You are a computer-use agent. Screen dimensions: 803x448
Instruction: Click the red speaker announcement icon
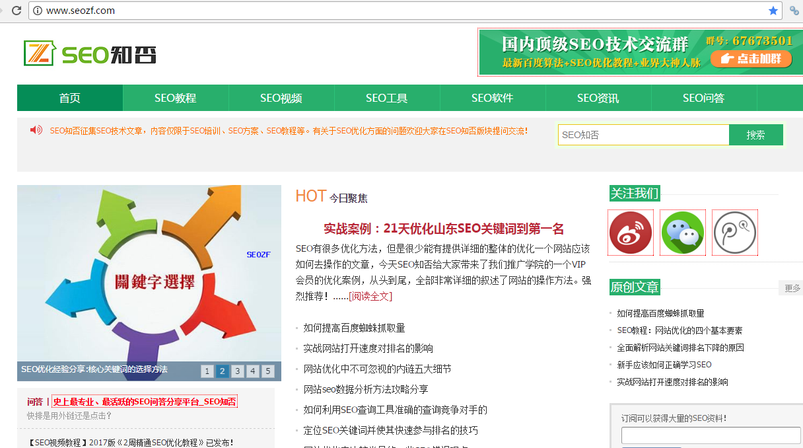(x=36, y=130)
